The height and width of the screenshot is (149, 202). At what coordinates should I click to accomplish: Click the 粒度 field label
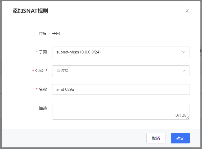pyautogui.click(x=43, y=34)
